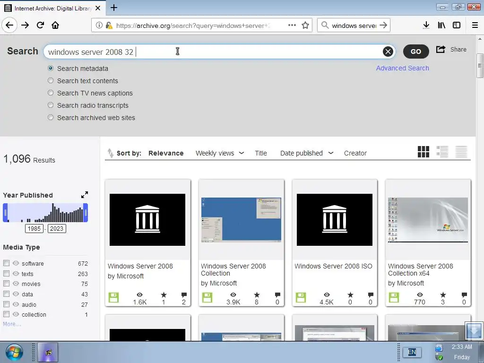This screenshot has width=484, height=363.
Task: Open a new browser tab
Action: click(x=114, y=8)
